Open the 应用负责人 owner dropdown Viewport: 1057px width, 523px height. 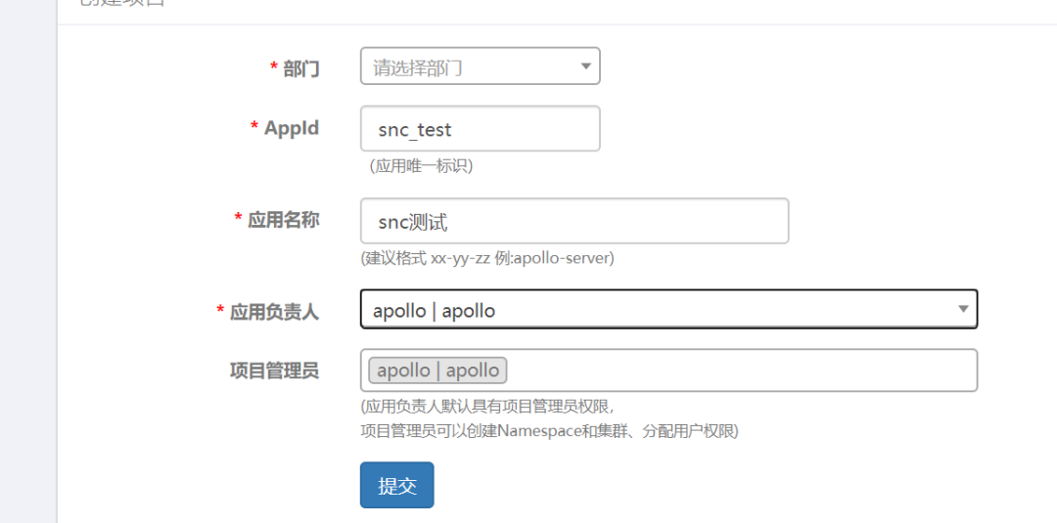point(656,310)
